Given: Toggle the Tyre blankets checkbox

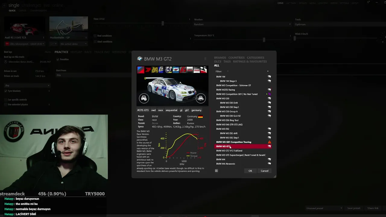Looking at the screenshot, I should pyautogui.click(x=6, y=91).
